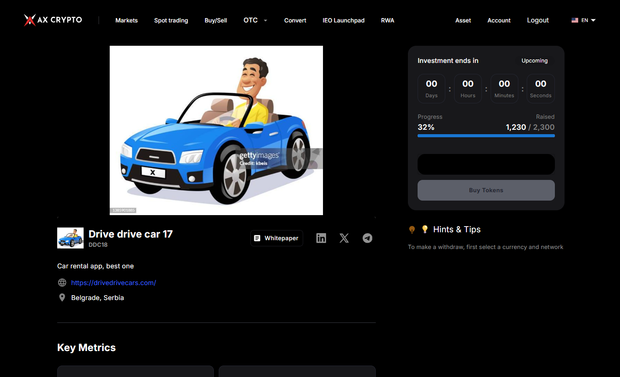Screen dimensions: 620x377
Task: Navigate to Buy/Sell
Action: [x=216, y=20]
